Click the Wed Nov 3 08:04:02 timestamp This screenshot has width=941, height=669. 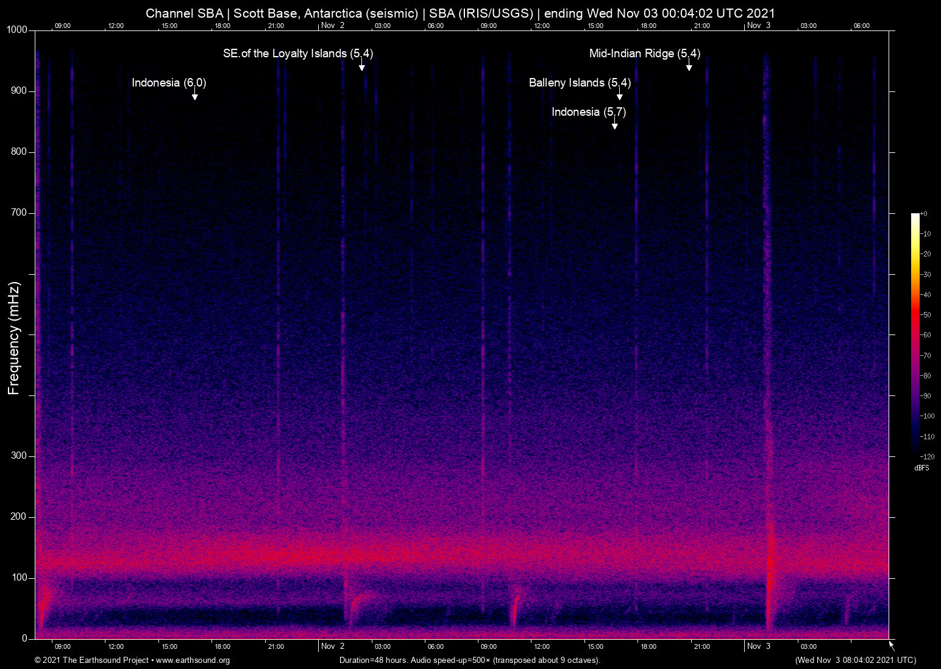[x=855, y=660]
